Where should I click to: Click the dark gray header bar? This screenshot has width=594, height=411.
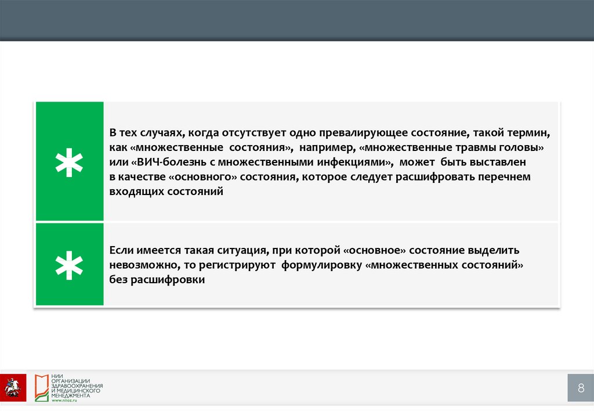pyautogui.click(x=297, y=20)
